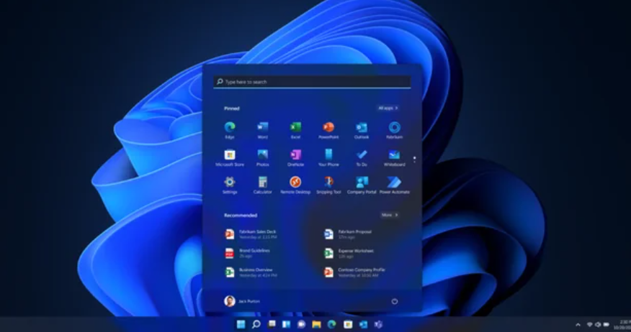Open the Fabrikam Proposal recommended document

coord(349,234)
